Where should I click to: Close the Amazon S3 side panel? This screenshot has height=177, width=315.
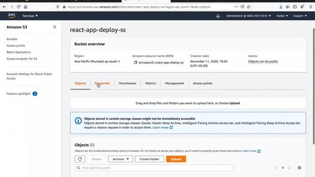[x=55, y=27]
